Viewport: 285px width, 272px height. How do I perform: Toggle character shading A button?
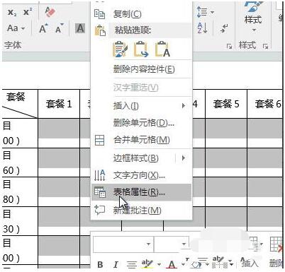tap(80, 28)
